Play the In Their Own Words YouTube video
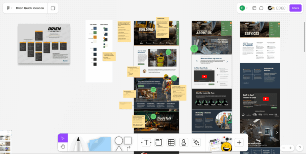The height and width of the screenshot is (154, 306). pos(204,76)
